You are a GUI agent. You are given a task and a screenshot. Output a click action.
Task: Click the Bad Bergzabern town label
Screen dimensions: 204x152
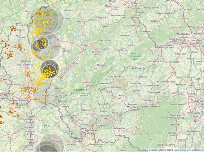pos(165,145)
